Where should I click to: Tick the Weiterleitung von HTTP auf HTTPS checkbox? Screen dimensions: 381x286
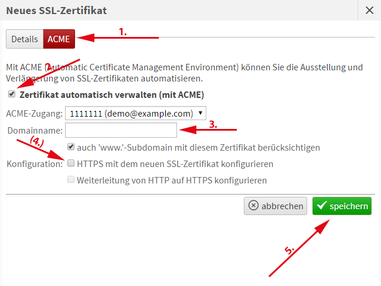click(x=71, y=180)
